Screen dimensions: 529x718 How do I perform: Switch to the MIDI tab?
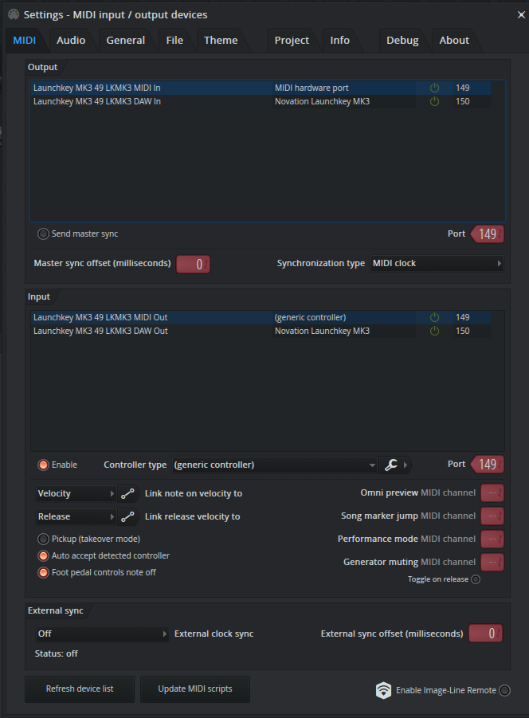25,41
